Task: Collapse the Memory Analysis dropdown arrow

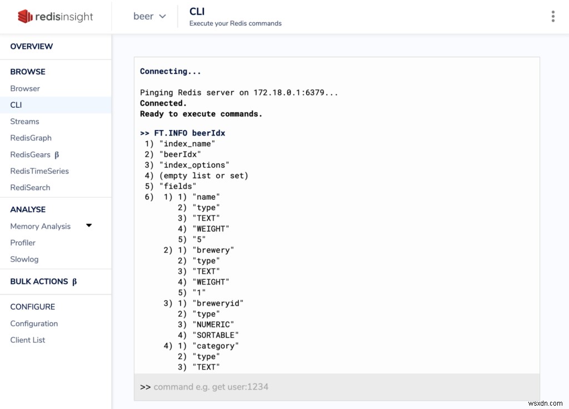Action: click(x=89, y=226)
